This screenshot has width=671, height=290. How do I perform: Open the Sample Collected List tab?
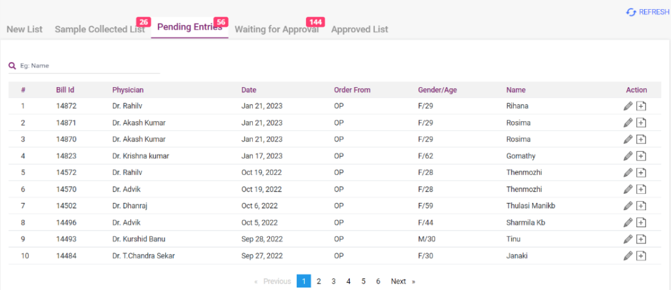(x=100, y=29)
